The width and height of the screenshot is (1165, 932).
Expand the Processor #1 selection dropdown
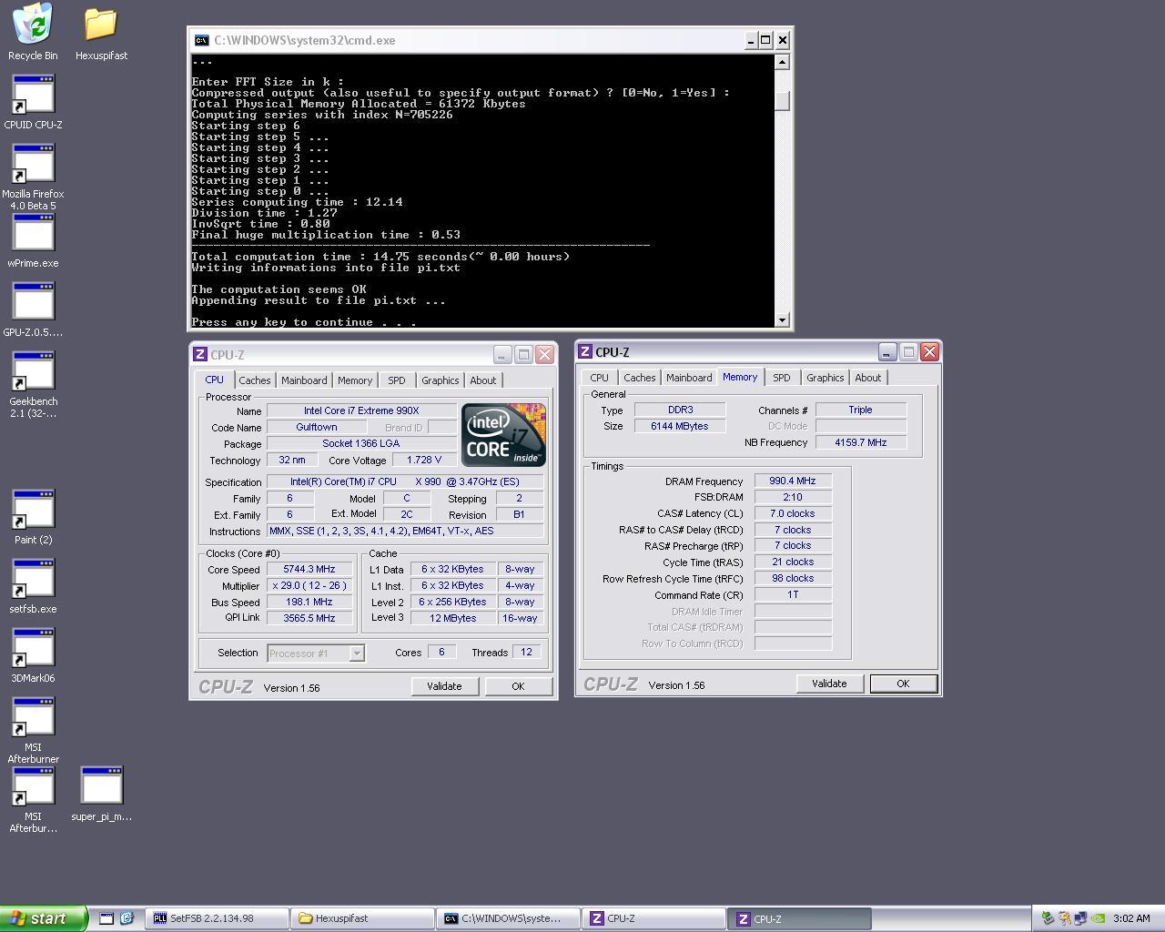point(357,653)
